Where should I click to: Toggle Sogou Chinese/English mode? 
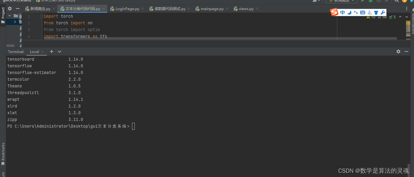(343, 12)
